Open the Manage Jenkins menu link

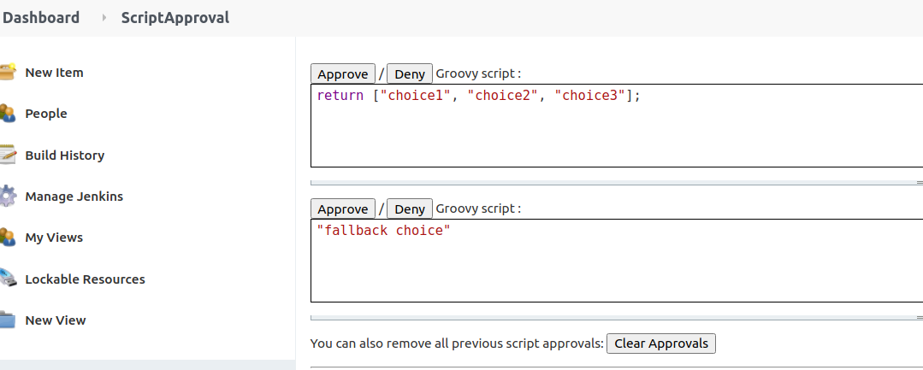[x=74, y=197]
